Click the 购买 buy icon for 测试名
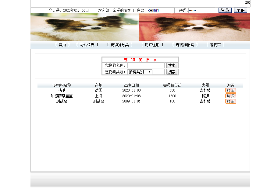Image resolution: width=267 pixels, height=194 pixels. point(230,101)
